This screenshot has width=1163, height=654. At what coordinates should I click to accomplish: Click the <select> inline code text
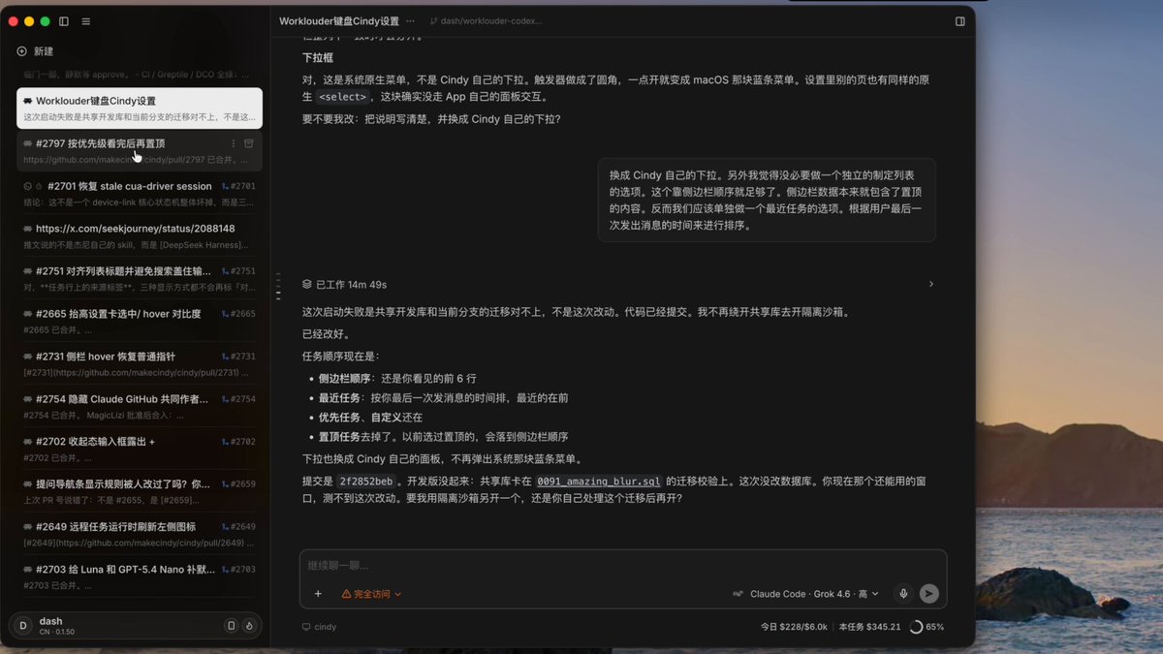point(343,97)
